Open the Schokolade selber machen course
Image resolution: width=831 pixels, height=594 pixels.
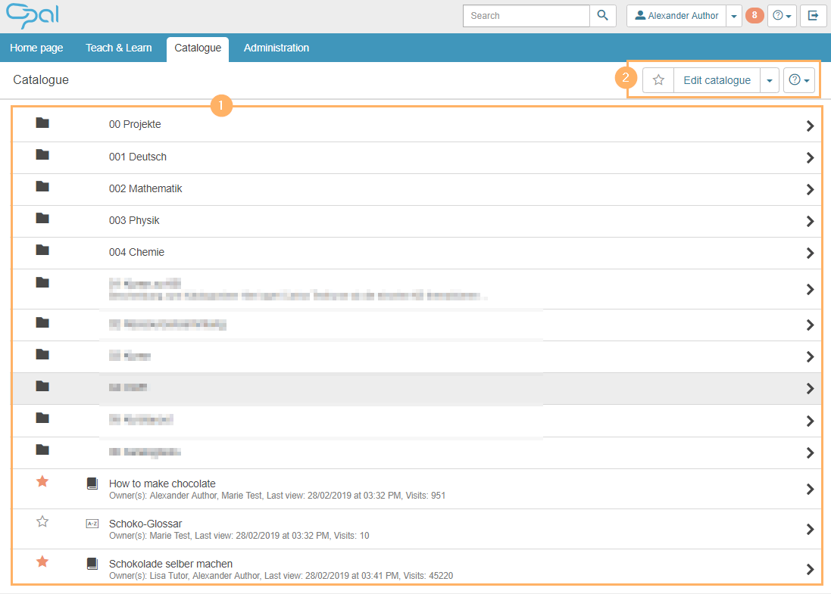tap(170, 564)
